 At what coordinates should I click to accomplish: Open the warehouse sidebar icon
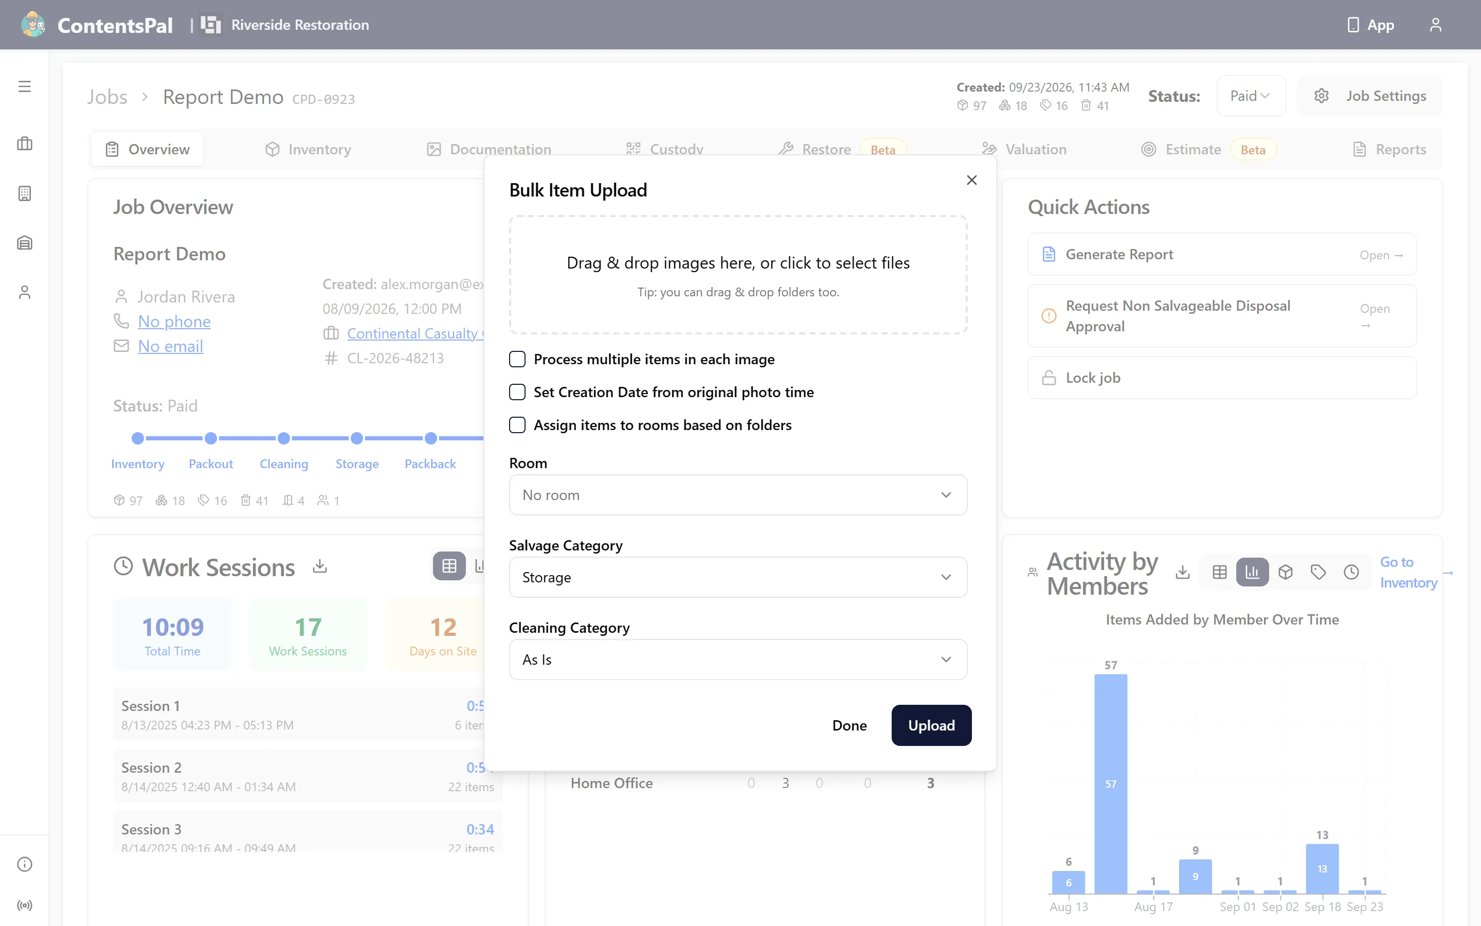click(x=25, y=243)
